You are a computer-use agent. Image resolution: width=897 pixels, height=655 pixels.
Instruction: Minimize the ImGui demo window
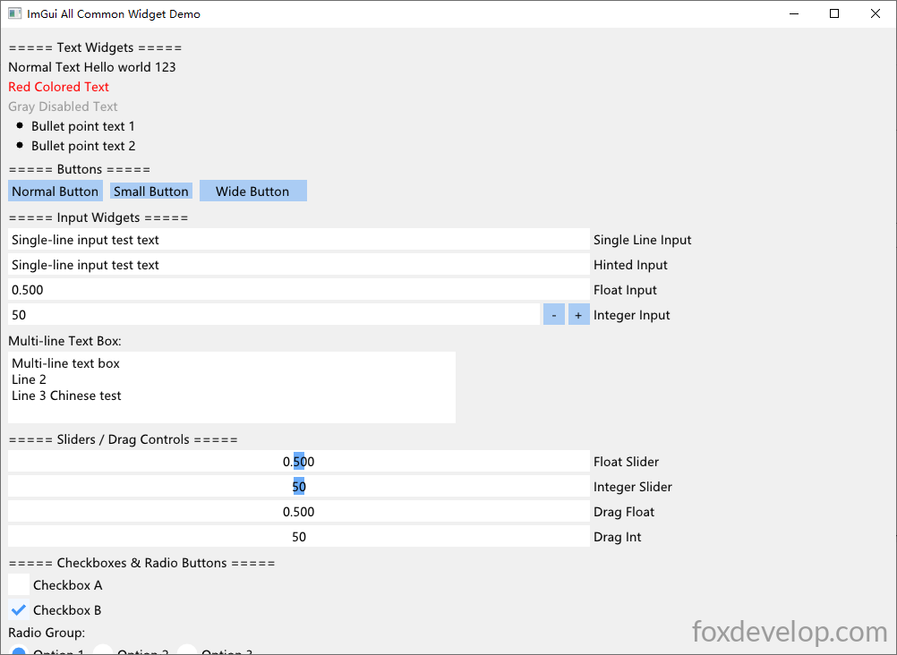[794, 13]
